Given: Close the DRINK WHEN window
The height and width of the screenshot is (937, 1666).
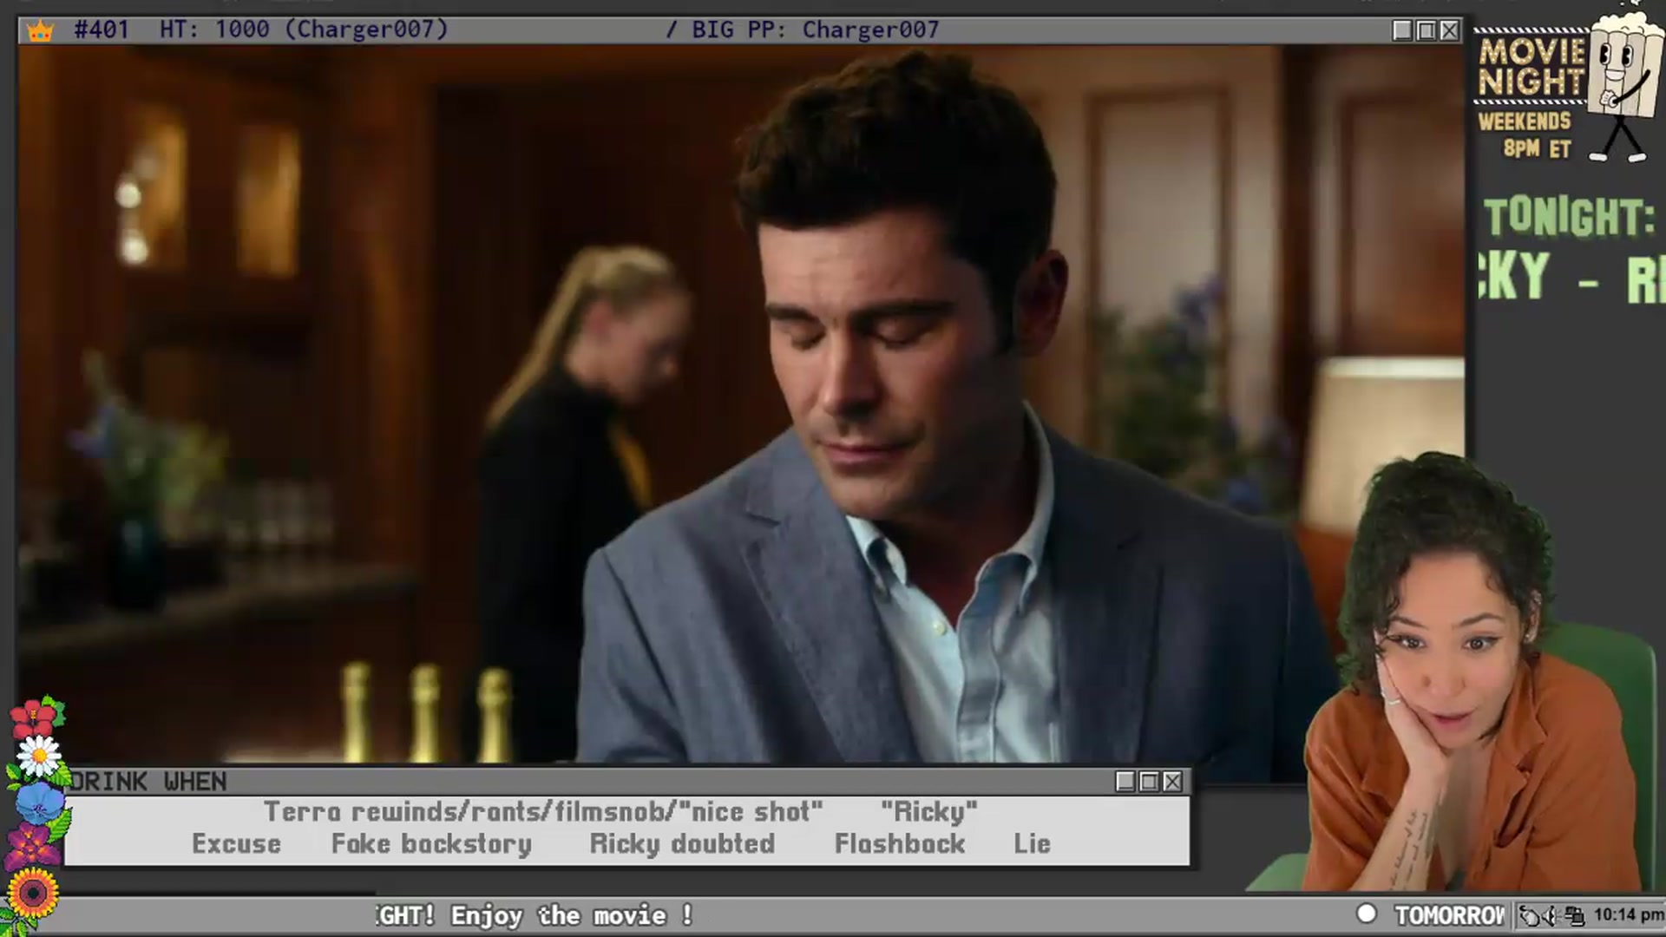Looking at the screenshot, I should [x=1172, y=782].
